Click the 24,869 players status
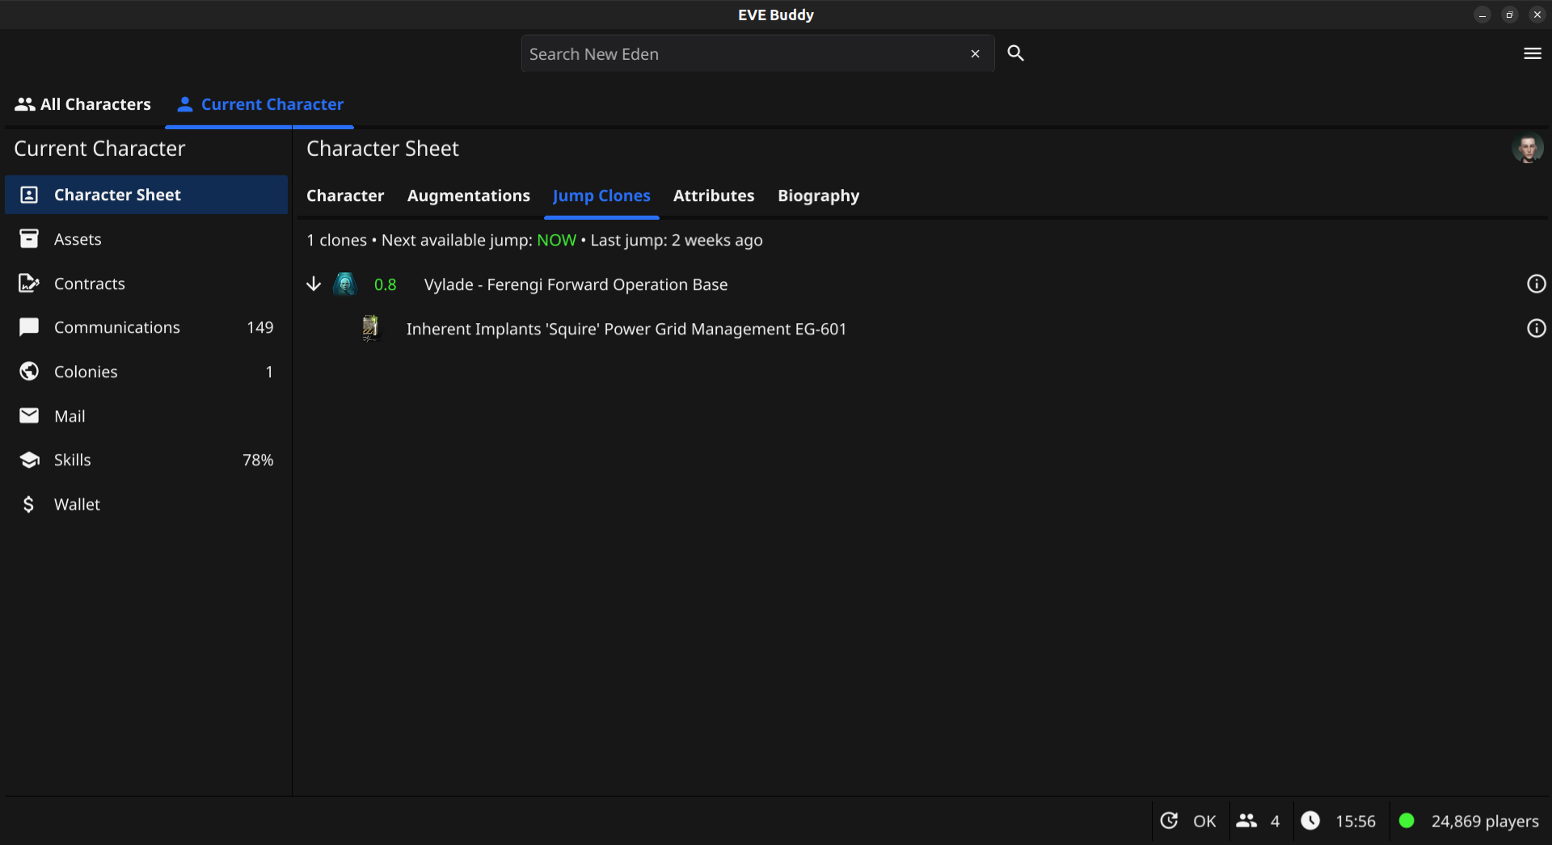This screenshot has width=1552, height=845. [x=1485, y=822]
